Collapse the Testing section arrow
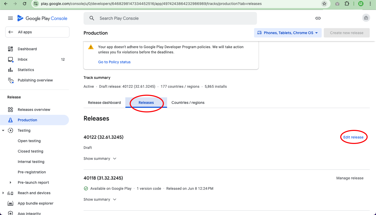376x215 pixels. click(3, 130)
